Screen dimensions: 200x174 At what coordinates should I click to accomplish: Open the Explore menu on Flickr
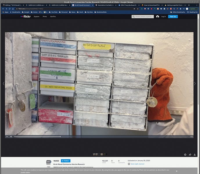37,17
